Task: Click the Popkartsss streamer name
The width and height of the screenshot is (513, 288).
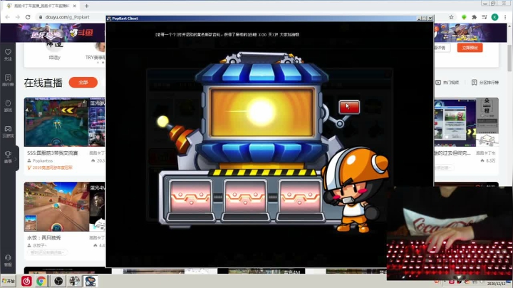Action: point(43,160)
